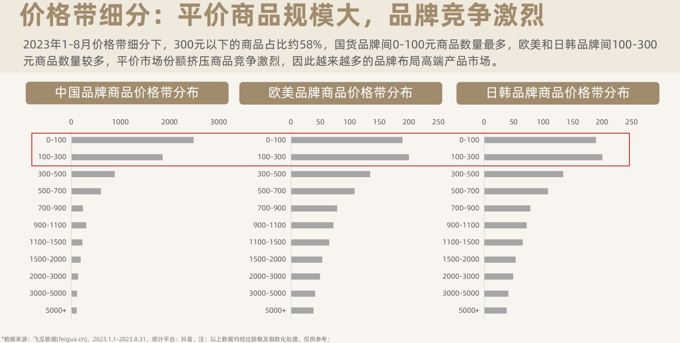Select China chart 100-300 bar
The height and width of the screenshot is (343, 680).
click(x=117, y=157)
